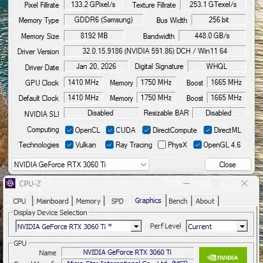The width and height of the screenshot is (263, 263).
Task: Open the Bench tab
Action: 178,201
